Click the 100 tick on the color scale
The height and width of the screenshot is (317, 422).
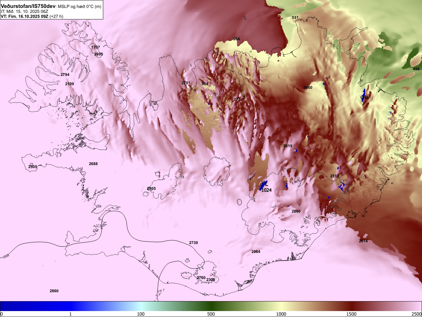[x=141, y=314]
